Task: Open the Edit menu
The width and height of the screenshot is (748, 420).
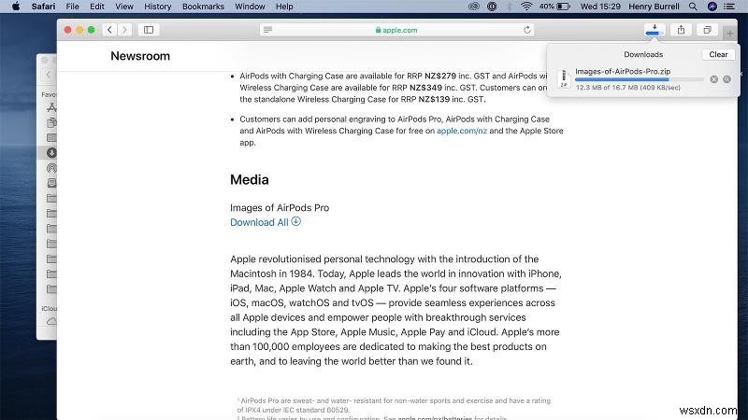Action: tap(97, 7)
